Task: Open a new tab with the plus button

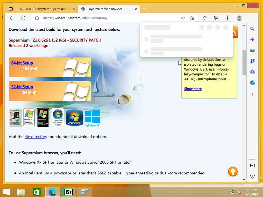Action: (144, 9)
